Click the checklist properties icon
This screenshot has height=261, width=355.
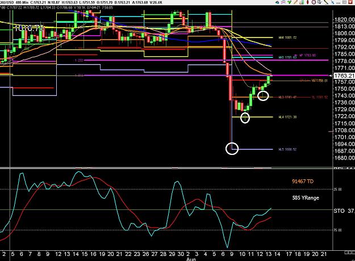coord(319,2)
